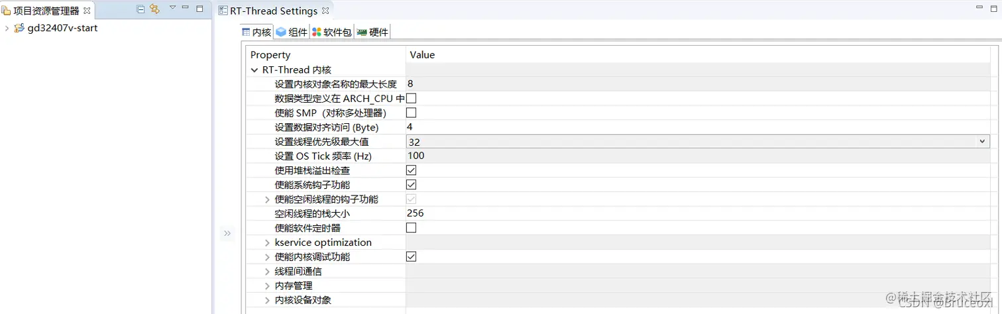This screenshot has height=314, width=1002.
Task: Minimize the editor area
Action: [x=979, y=7]
